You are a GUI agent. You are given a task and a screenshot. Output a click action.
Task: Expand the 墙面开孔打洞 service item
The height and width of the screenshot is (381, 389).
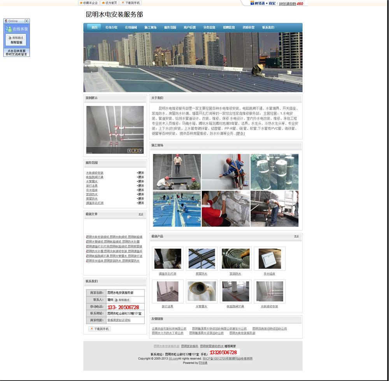pos(140,203)
